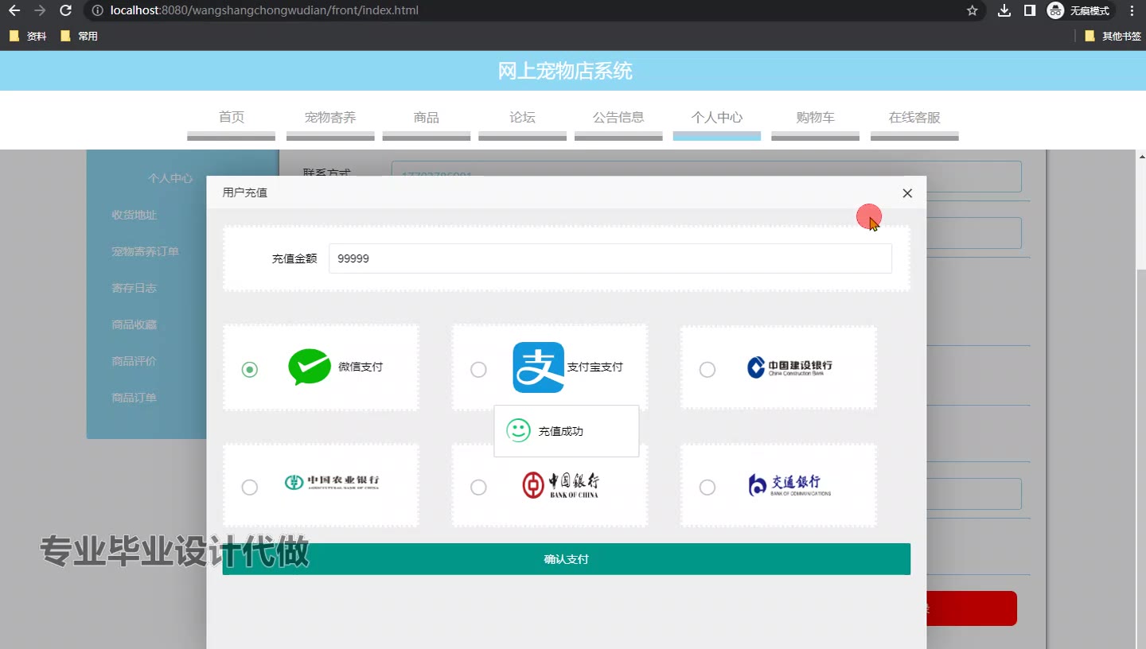The width and height of the screenshot is (1146, 649).
Task: Open 商品订单 in the sidebar
Action: pyautogui.click(x=134, y=398)
